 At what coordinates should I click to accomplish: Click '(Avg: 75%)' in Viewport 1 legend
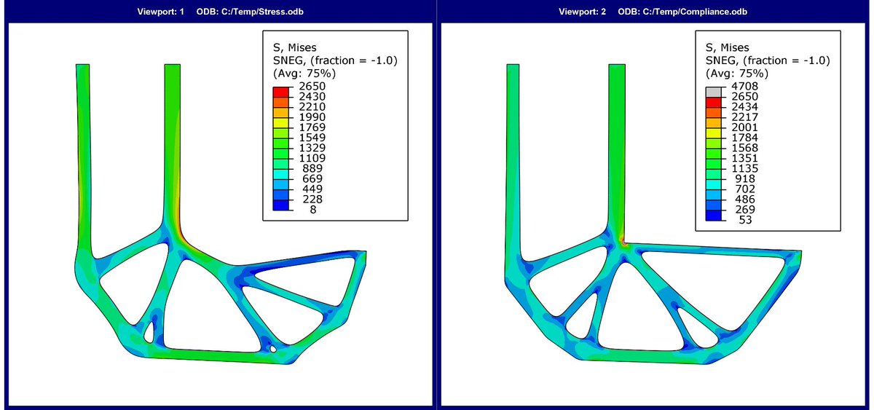(304, 74)
